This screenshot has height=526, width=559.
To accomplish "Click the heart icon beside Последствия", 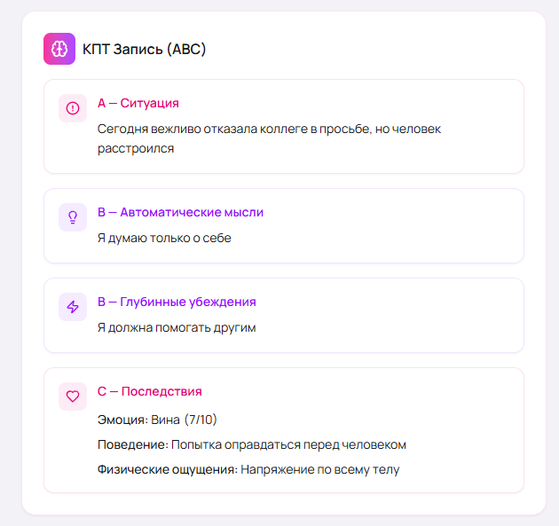I will click(x=73, y=396).
